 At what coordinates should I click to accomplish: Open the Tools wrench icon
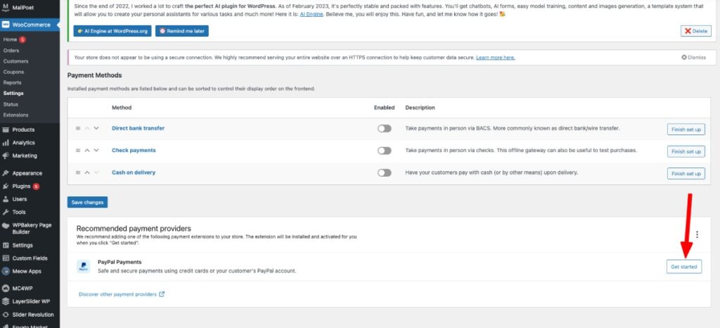pyautogui.click(x=6, y=213)
